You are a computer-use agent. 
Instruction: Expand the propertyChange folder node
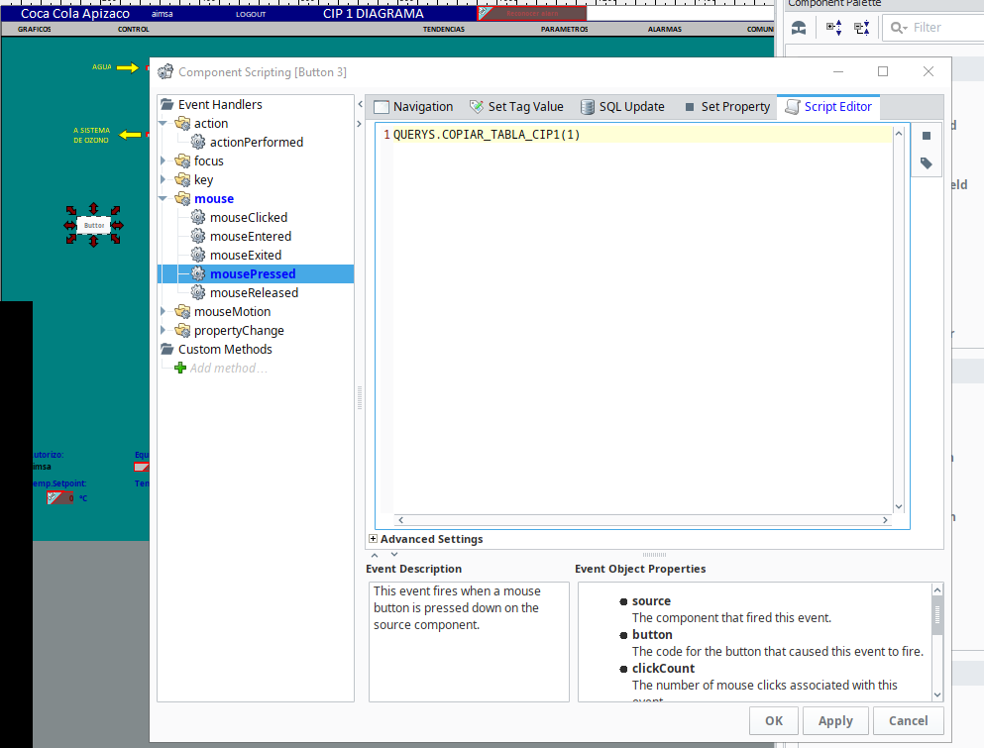pos(164,331)
